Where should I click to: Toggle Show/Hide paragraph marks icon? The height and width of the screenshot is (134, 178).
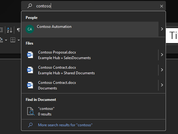click(x=18, y=30)
